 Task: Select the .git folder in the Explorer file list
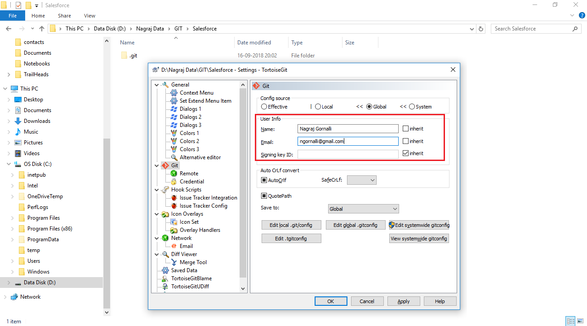pyautogui.click(x=133, y=56)
